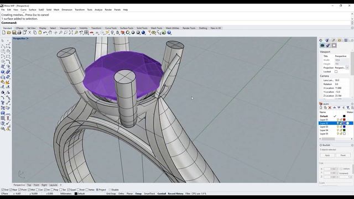The width and height of the screenshot is (354, 199).
Task: Click Move layer down arrow icon
Action: point(339,108)
